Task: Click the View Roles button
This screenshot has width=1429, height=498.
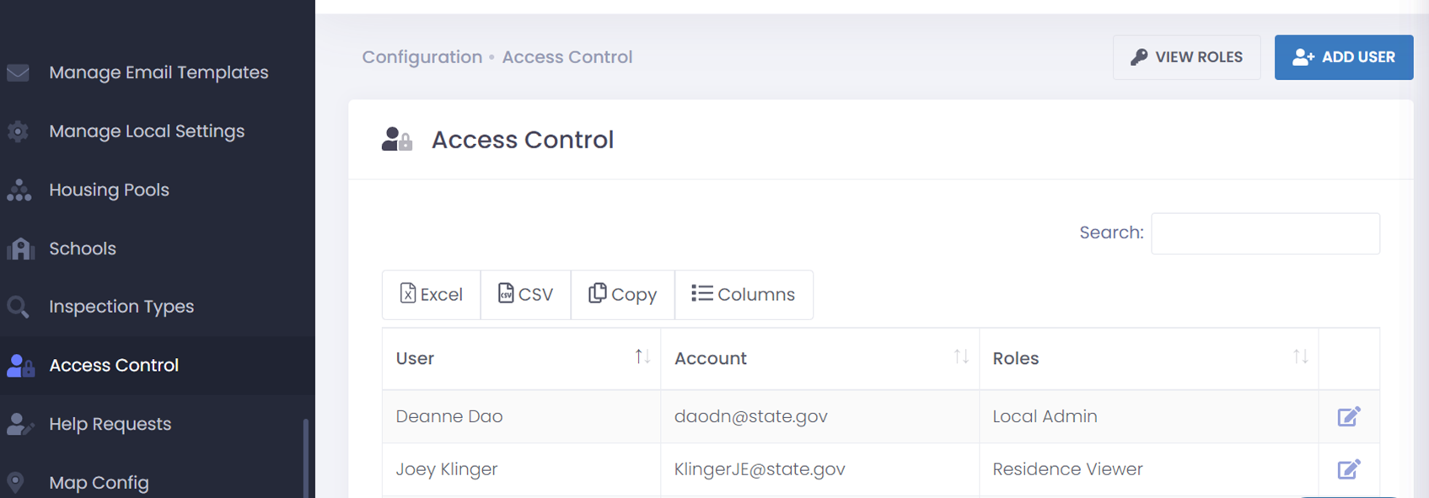Action: click(1187, 57)
